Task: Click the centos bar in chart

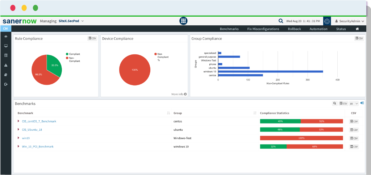Action: (x=241, y=75)
